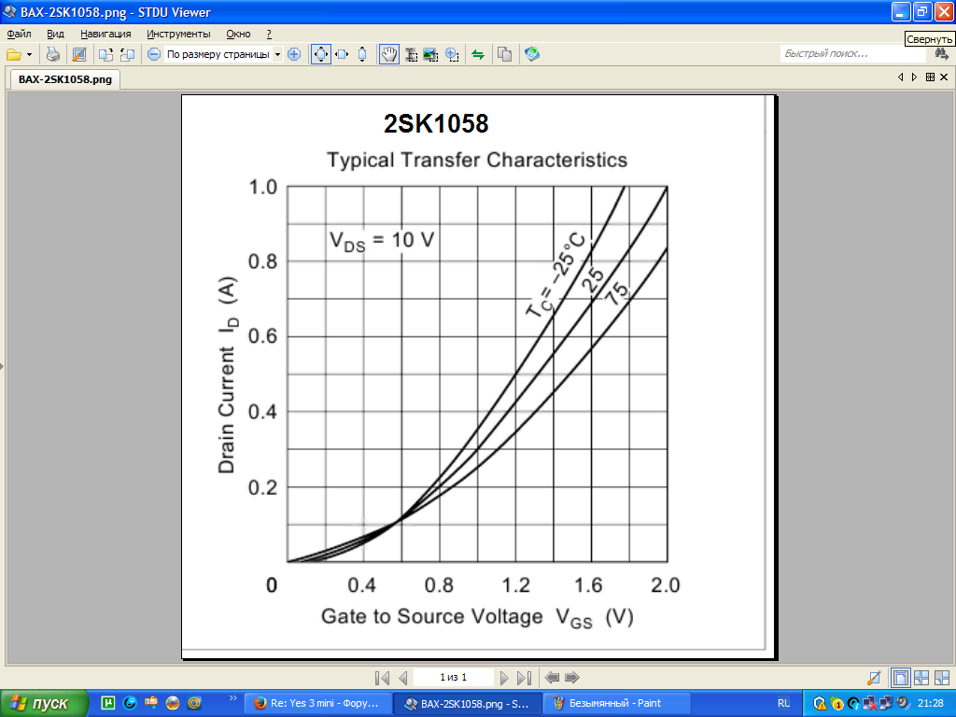The width and height of the screenshot is (956, 717).
Task: Click the '1 из 1' page number field
Action: tap(453, 678)
